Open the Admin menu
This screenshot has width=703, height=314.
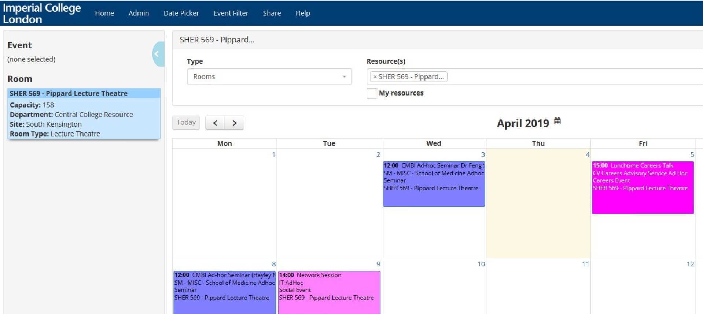click(x=139, y=13)
